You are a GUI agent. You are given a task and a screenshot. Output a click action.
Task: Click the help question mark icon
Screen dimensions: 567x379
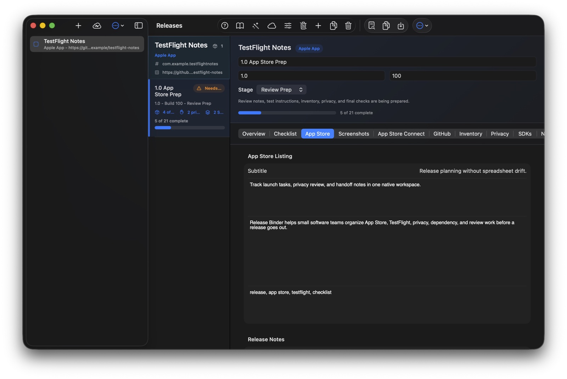[225, 26]
